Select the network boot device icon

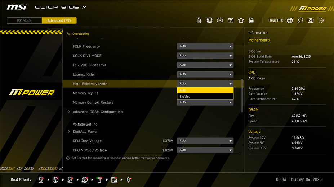click(x=128, y=180)
